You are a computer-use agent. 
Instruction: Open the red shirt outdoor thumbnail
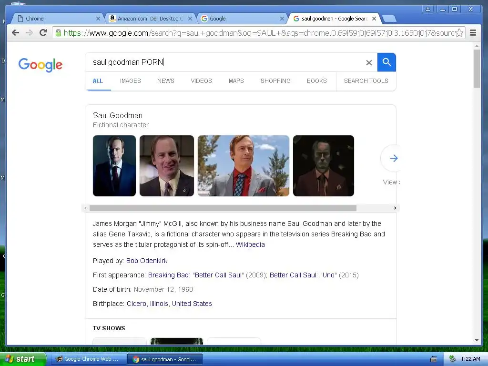[244, 166]
